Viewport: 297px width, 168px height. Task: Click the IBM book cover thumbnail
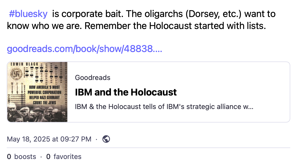click(x=37, y=92)
